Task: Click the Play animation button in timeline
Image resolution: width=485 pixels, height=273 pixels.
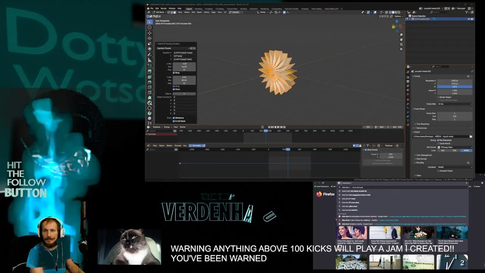Action: [278, 127]
